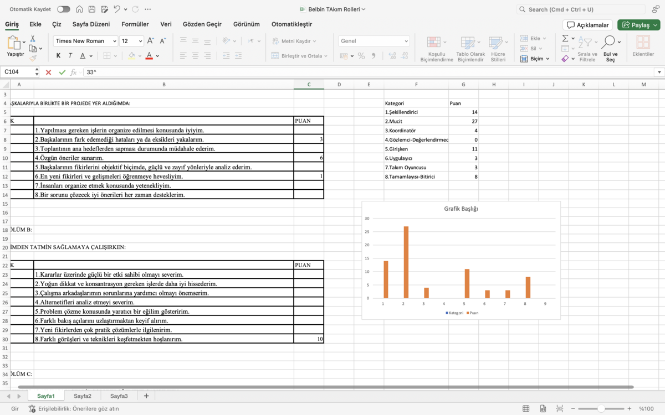Viewport: 665px width, 415px height.
Task: Open the font name dropdown Times New Roman
Action: [x=114, y=41]
